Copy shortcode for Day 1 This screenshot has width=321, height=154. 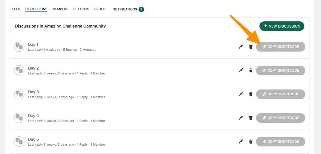[x=280, y=47]
